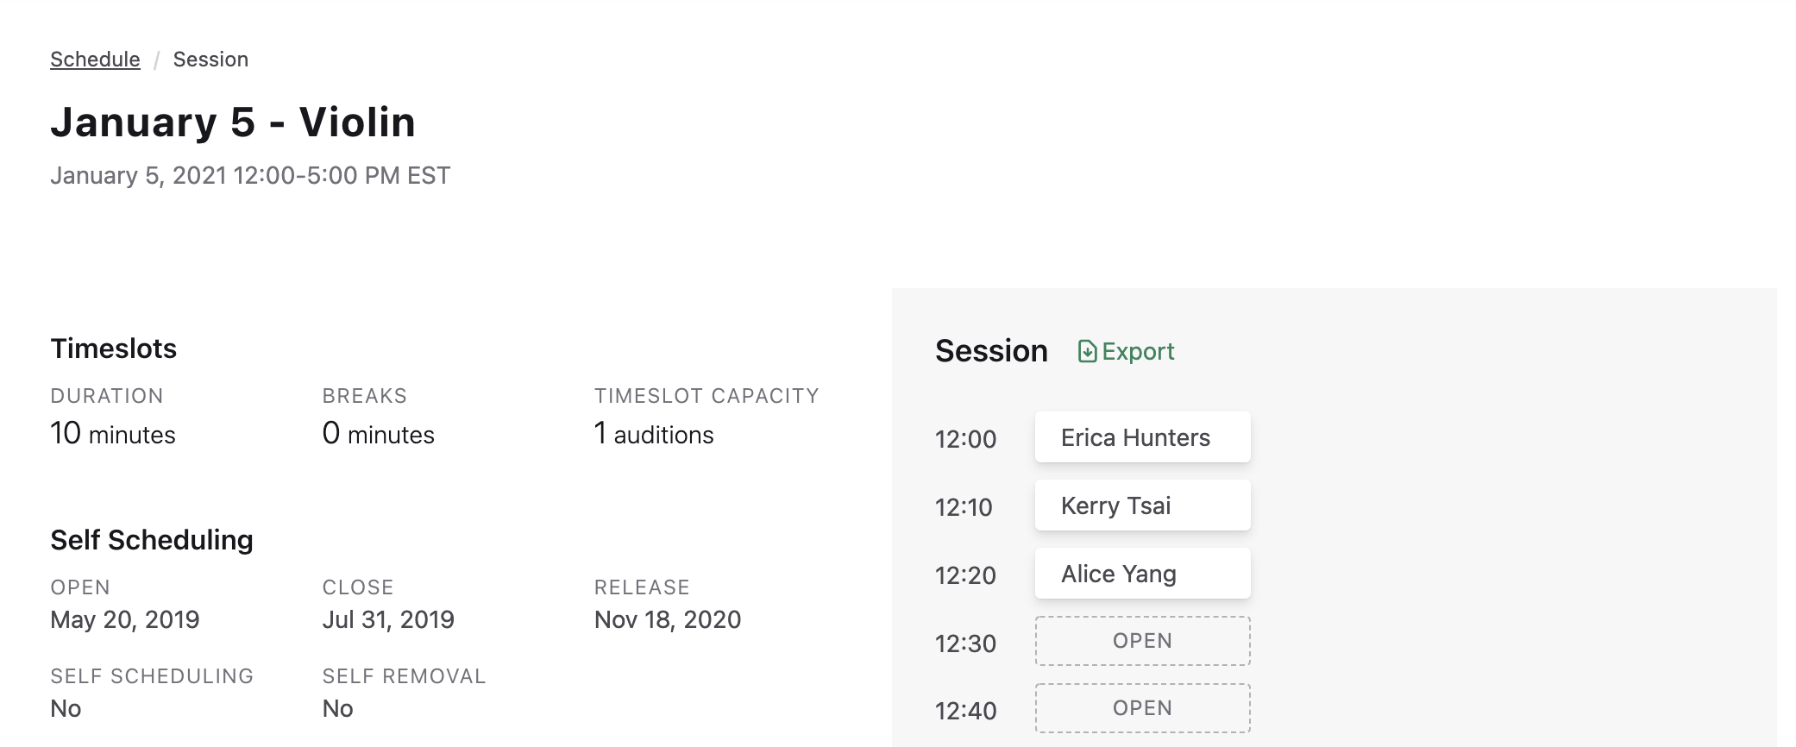Click the 1 auditions capacity value
The height and width of the screenshot is (747, 1796).
click(654, 433)
